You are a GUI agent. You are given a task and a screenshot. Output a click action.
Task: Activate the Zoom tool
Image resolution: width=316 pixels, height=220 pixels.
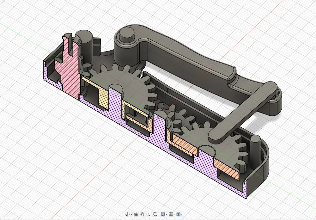click(149, 214)
